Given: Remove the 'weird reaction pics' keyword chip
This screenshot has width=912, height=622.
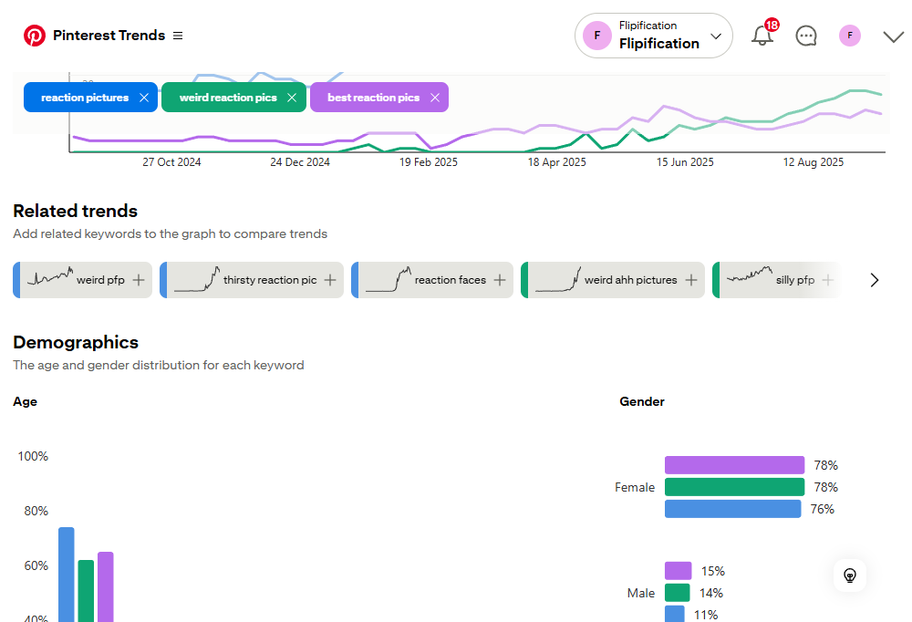Looking at the screenshot, I should (x=292, y=98).
